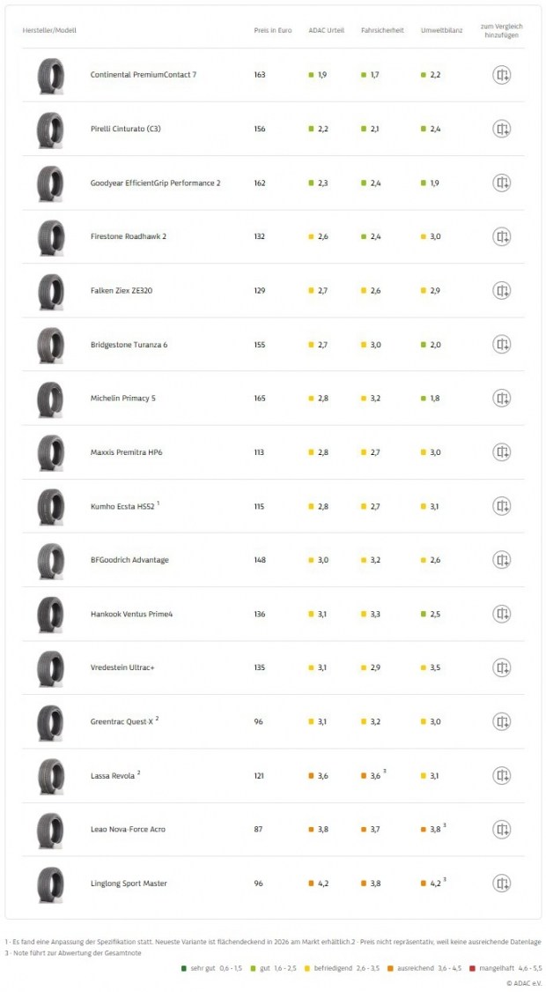Open Vredestein Ultrac+ tire details
This screenshot has height=992, width=546.
click(123, 668)
